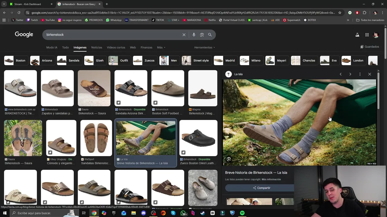Switch to the Noticias tab

[97, 47]
